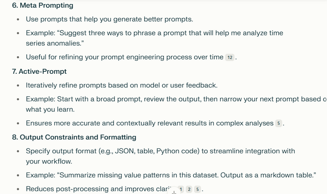Click the '7. Active-Prompt' heading
This screenshot has width=327, height=194.
point(39,72)
